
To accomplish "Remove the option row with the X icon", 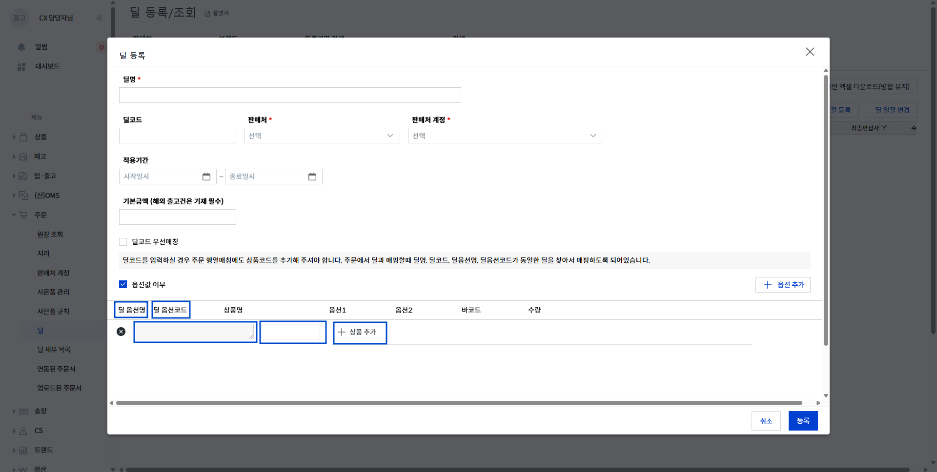I will tap(121, 332).
